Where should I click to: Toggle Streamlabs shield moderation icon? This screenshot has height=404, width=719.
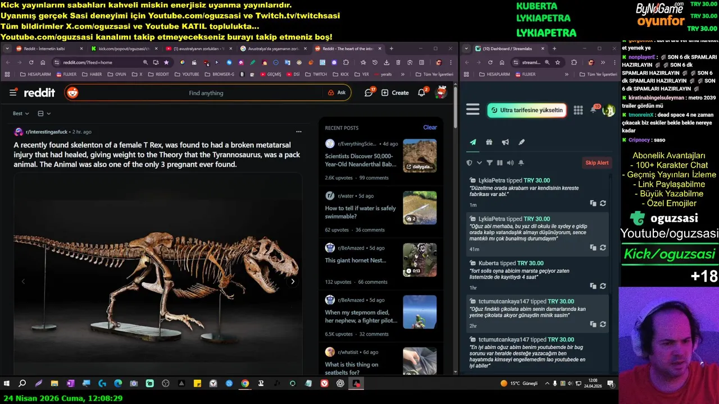(470, 163)
